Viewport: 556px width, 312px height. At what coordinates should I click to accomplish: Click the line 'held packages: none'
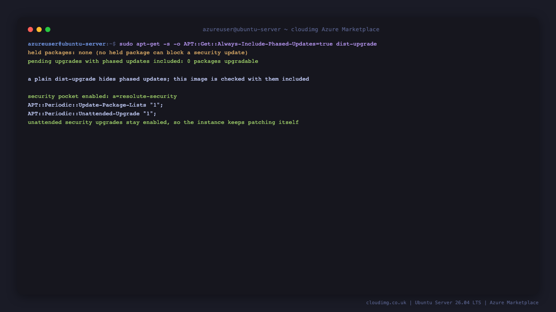pos(138,52)
